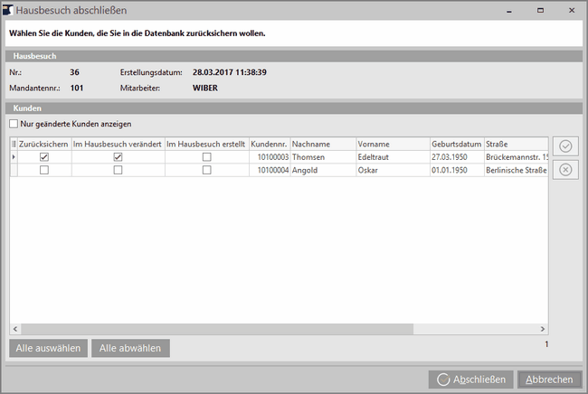Toggle 'Im Hausbesuch verändert' for Thomsen
Image resolution: width=588 pixels, height=394 pixels.
(x=118, y=157)
